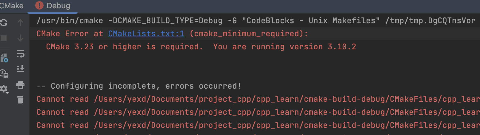Click the clock-and-save cache icon

pyautogui.click(x=4, y=73)
